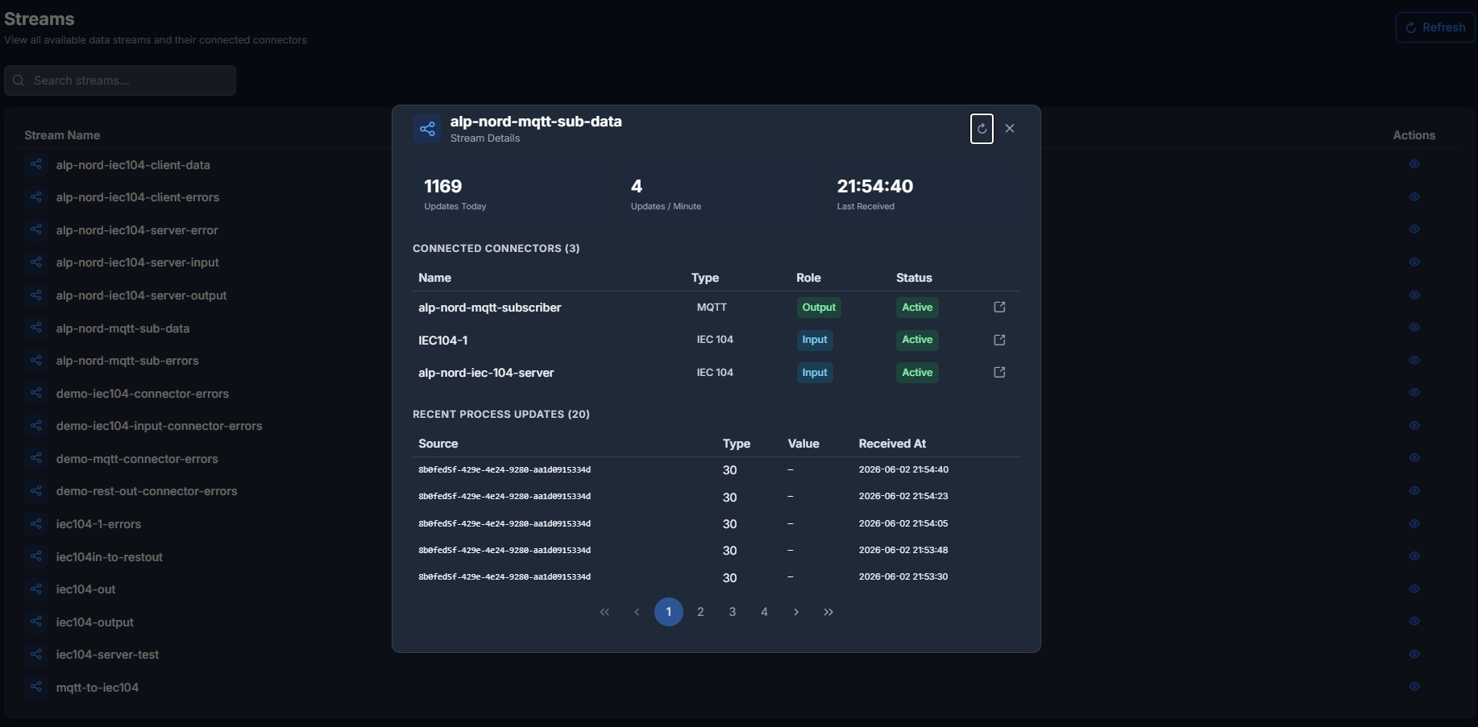1478x727 pixels.
Task: Click stream icon beside alp-nord-mqtt-sub-data row
Action: [35, 328]
